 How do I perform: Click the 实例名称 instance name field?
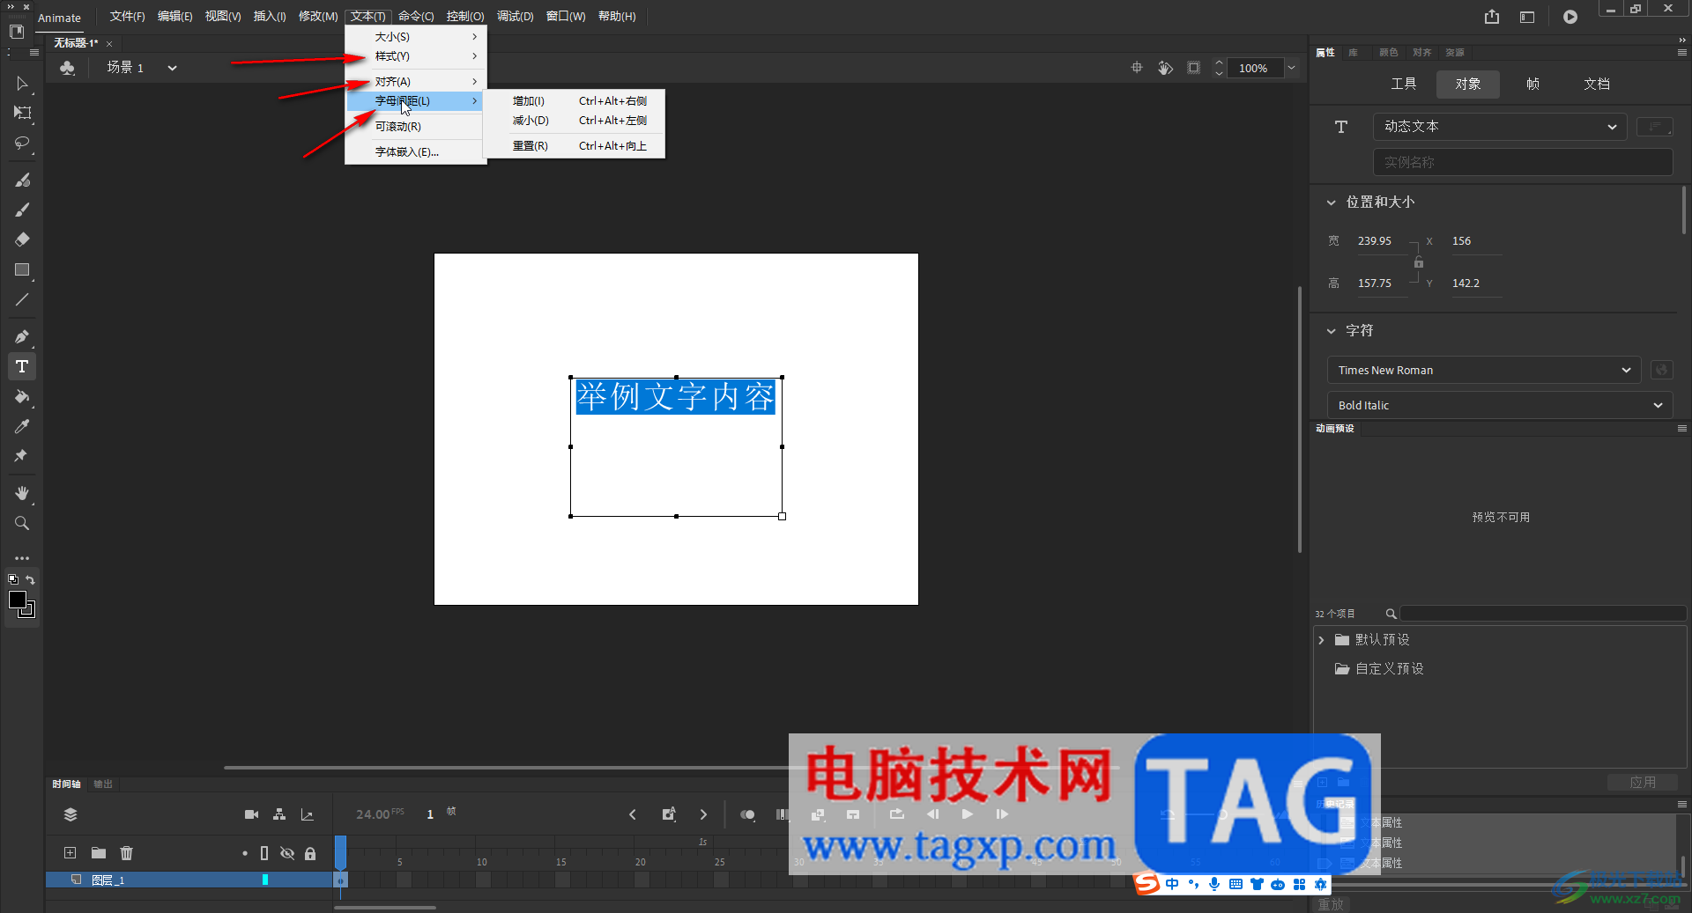pos(1523,162)
